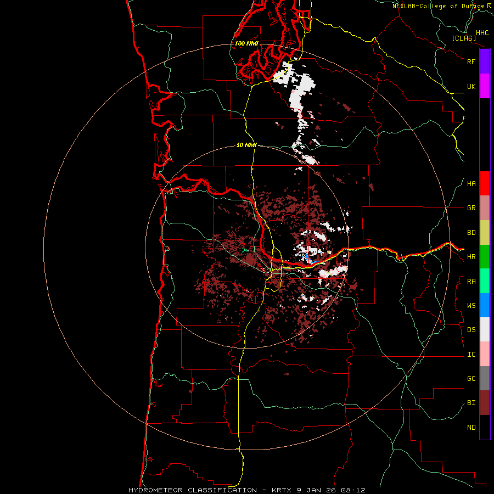Image resolution: width=494 pixels, height=494 pixels.
Task: Pick the RA light-green legend swatch
Action: click(x=485, y=281)
